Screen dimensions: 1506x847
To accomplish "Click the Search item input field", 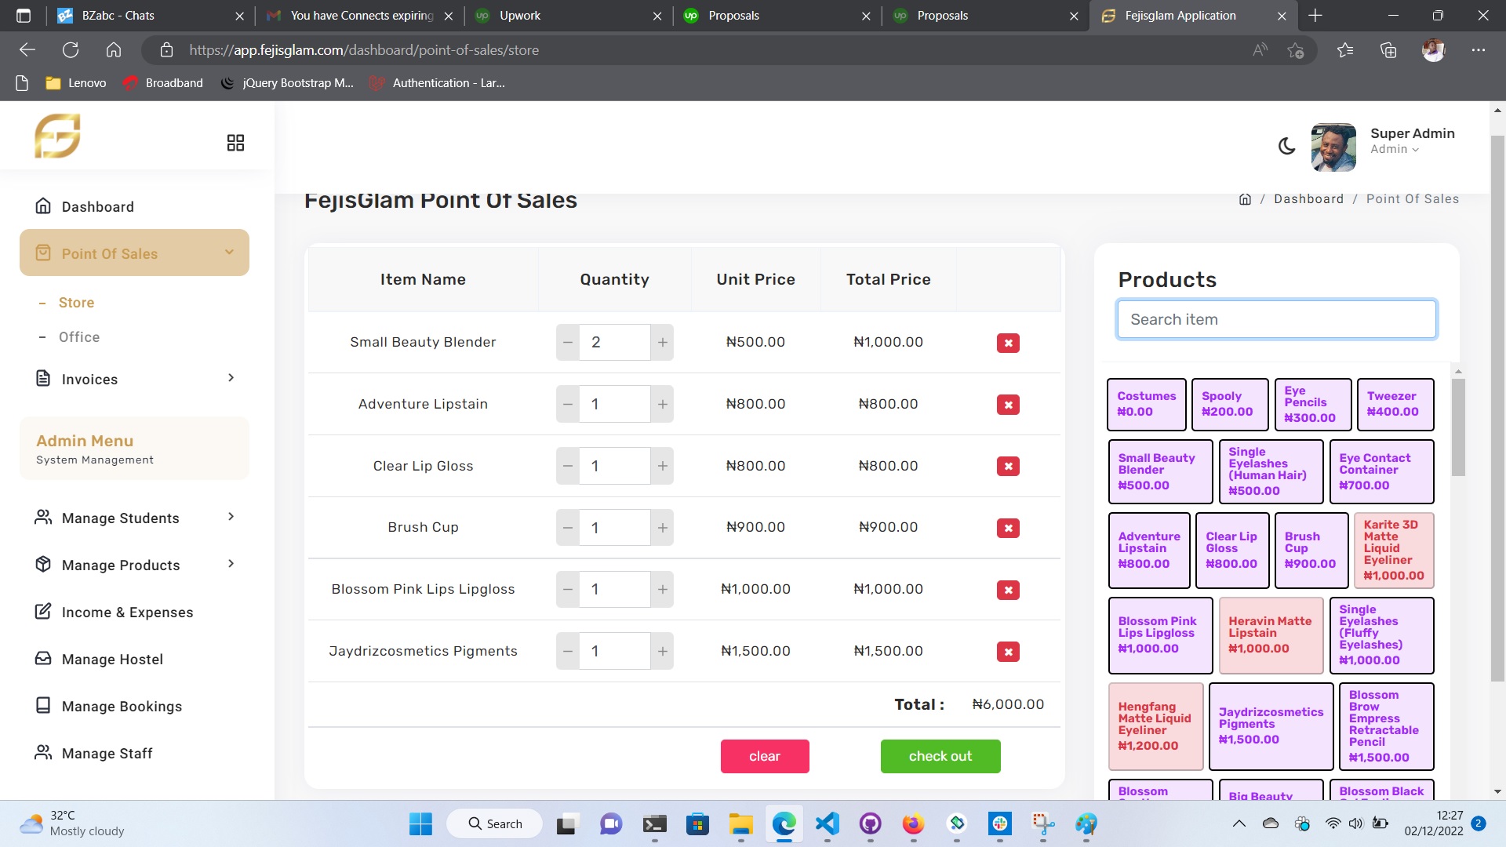I will click(x=1276, y=319).
